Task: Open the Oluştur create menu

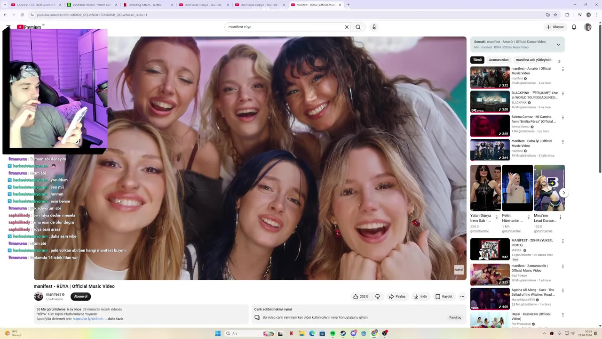Action: (555, 27)
